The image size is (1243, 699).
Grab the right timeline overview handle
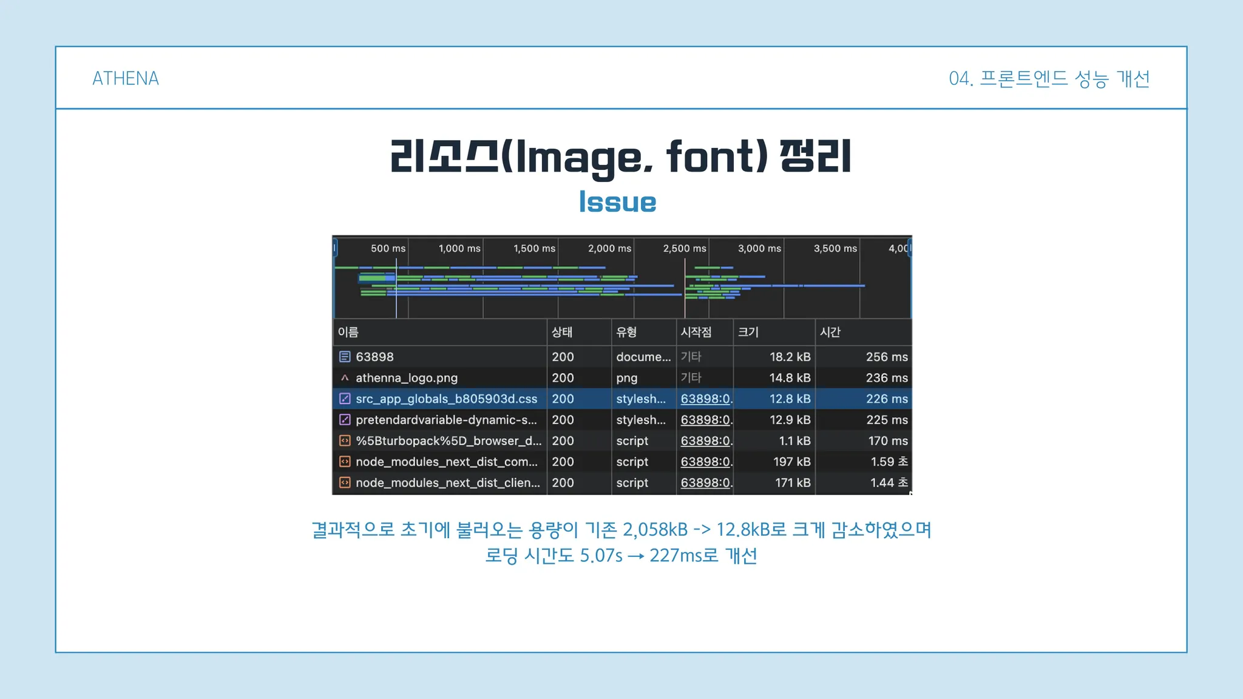tap(910, 248)
